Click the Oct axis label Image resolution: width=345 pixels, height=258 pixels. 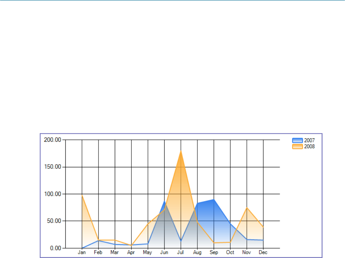230,252
